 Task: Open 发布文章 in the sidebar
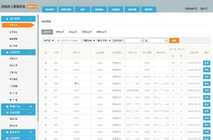coord(13,65)
